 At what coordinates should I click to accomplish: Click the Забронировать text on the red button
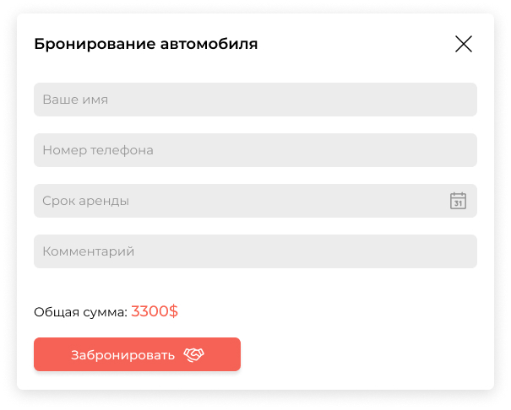pyautogui.click(x=122, y=355)
